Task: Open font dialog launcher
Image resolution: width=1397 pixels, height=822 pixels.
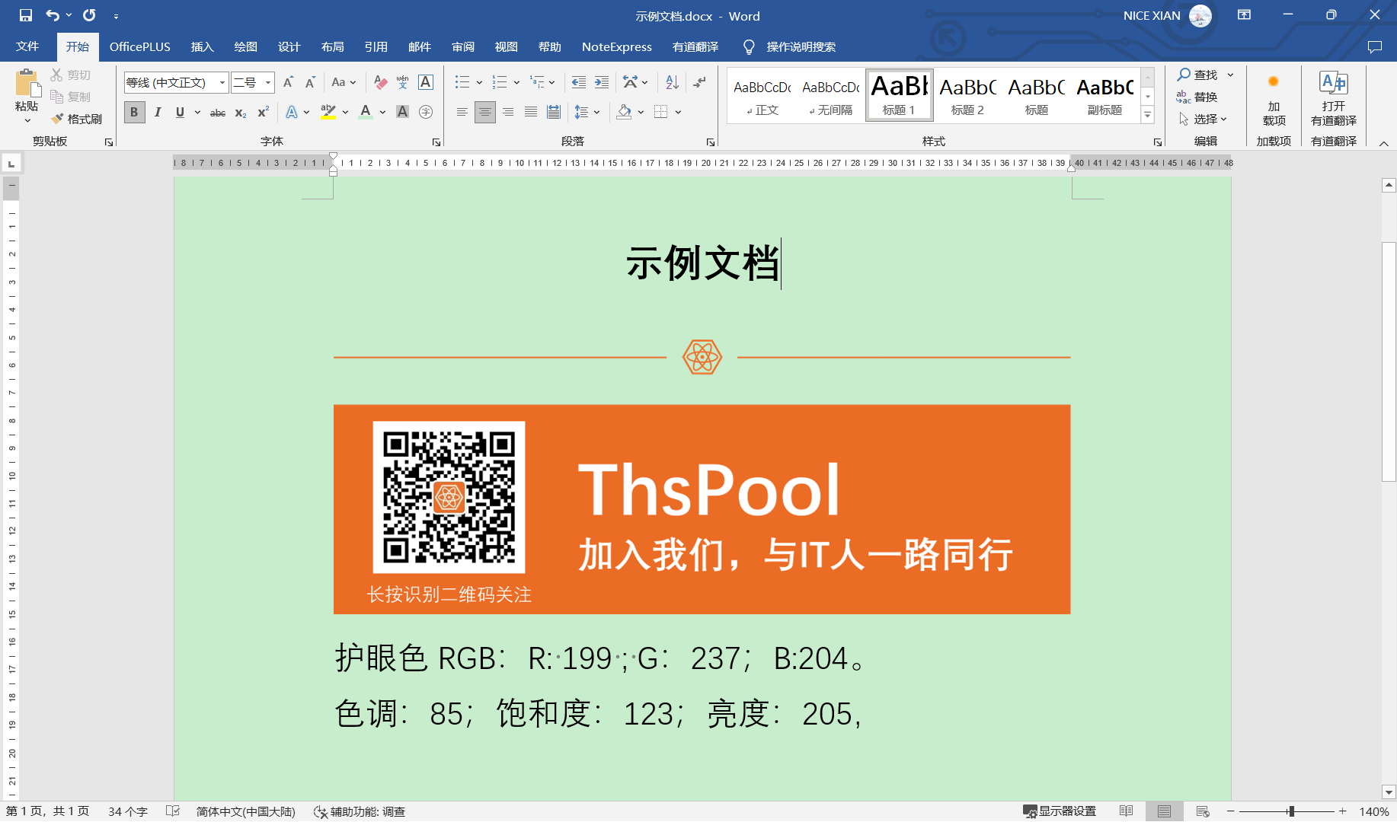Action: coord(436,142)
